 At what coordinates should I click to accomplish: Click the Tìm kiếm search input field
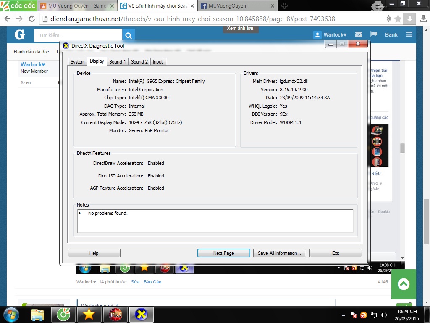(x=78, y=35)
